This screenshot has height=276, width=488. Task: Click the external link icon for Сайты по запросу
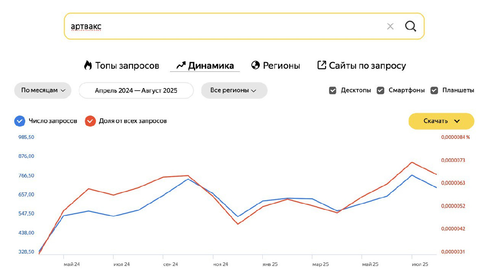(322, 65)
